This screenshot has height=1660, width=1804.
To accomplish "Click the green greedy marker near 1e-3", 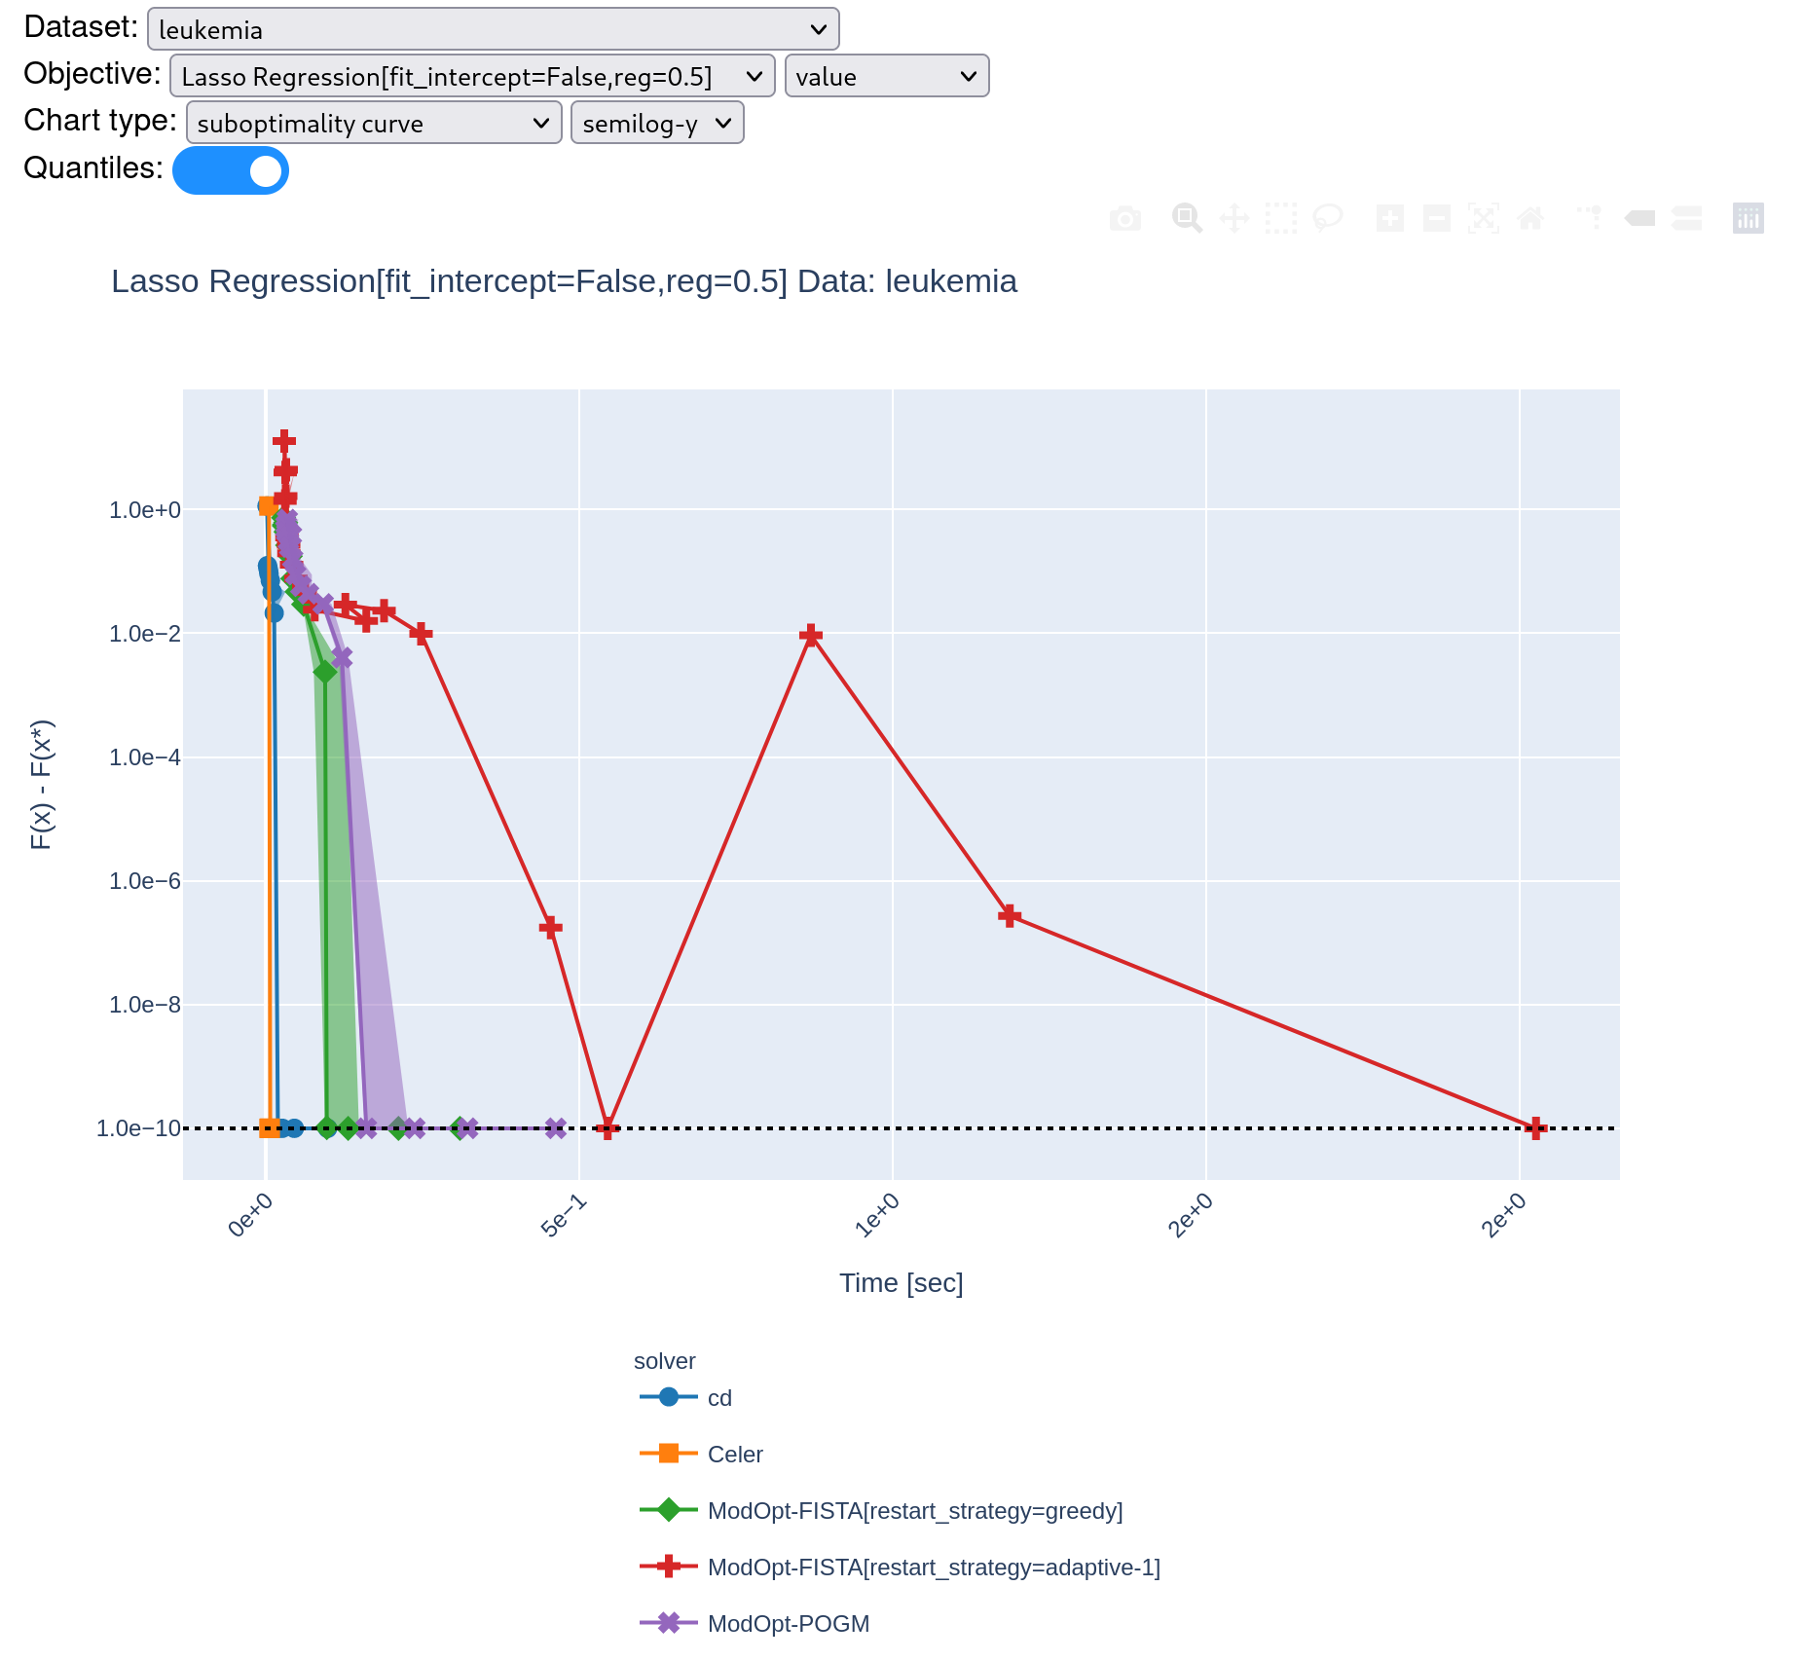I will [325, 672].
